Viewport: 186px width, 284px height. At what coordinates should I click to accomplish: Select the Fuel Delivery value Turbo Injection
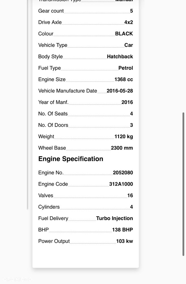pos(114,218)
